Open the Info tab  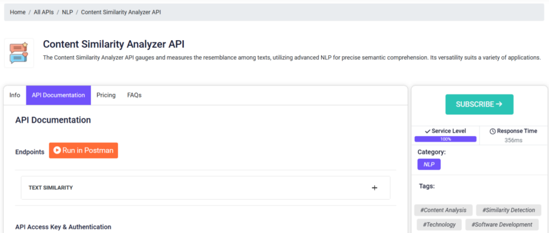(x=14, y=95)
